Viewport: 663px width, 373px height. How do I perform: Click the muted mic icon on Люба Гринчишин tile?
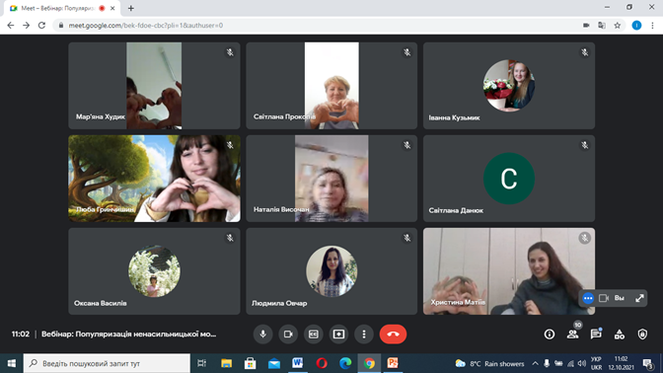pos(230,145)
